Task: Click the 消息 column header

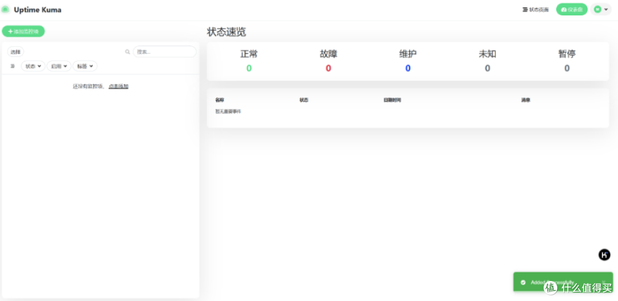Action: (x=525, y=100)
